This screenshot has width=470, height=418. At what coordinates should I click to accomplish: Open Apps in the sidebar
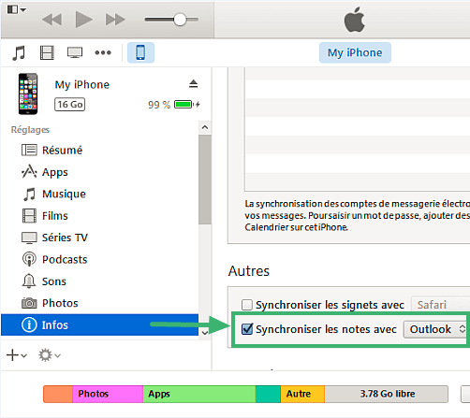pyautogui.click(x=100, y=172)
